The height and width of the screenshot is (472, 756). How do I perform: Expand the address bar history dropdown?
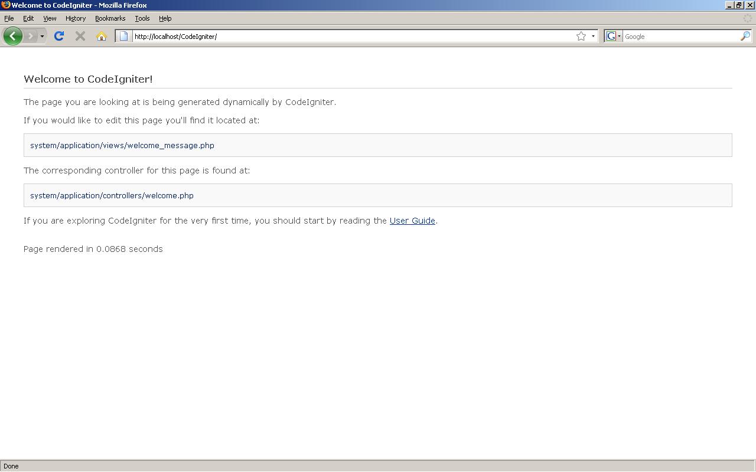[x=593, y=36]
